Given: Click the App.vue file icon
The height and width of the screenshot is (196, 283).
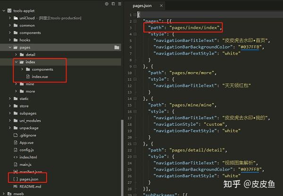Looking at the screenshot, I should pyautogui.click(x=16, y=142).
